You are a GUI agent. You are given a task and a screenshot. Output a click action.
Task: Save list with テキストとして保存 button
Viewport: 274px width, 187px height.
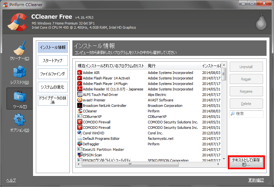tap(246, 162)
